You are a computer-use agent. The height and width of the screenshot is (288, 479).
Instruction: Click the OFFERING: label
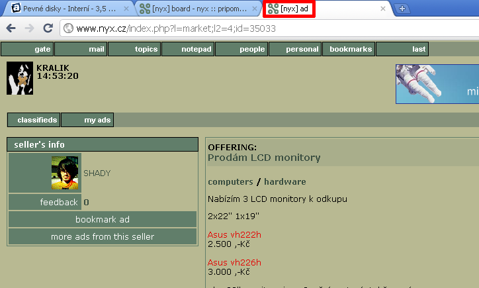pos(232,148)
